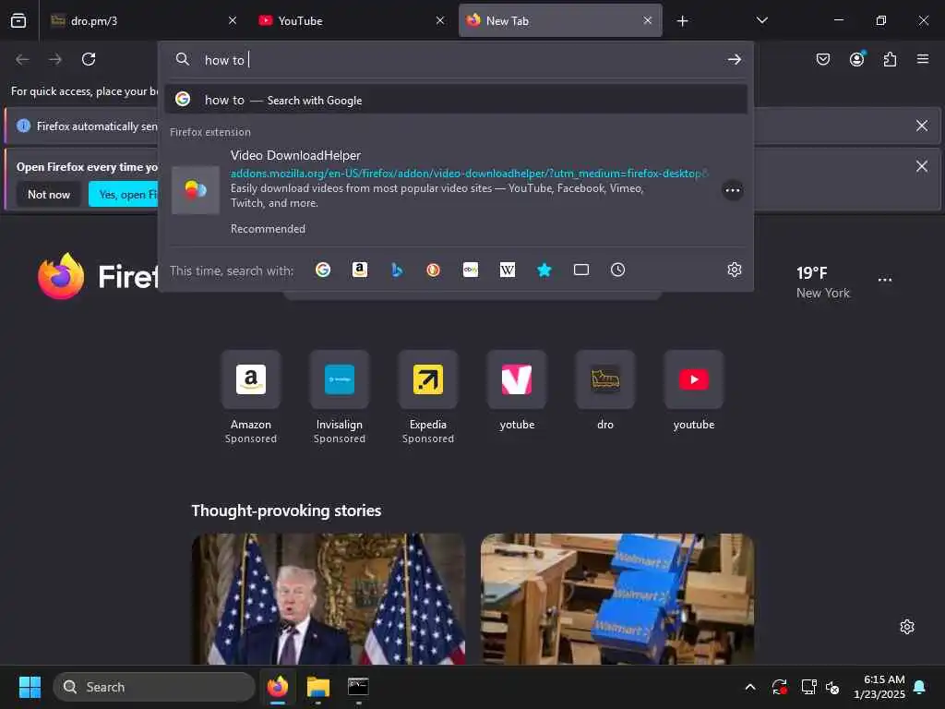Screen dimensions: 945x709
Task: Search this time in Bookmarks star
Action: click(x=544, y=270)
